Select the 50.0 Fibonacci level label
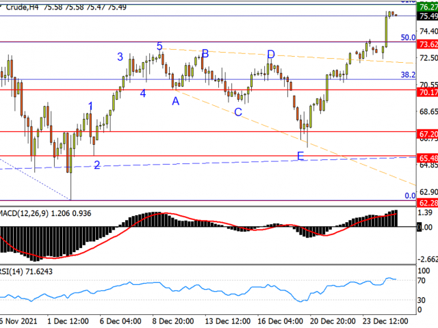 tap(408, 38)
